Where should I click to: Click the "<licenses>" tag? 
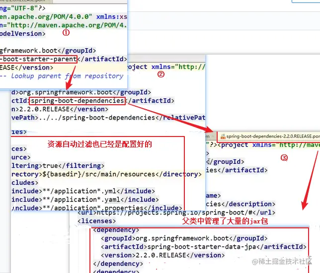tap(97, 221)
